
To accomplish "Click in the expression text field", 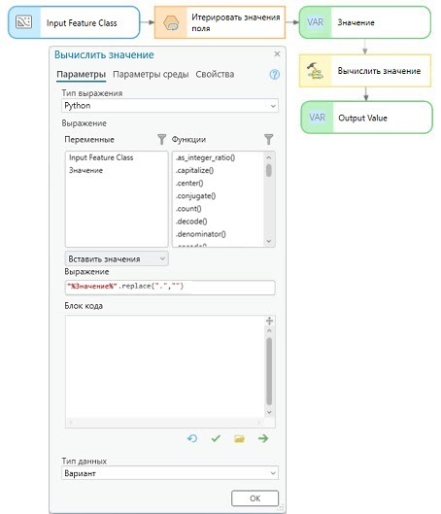I will [170, 287].
